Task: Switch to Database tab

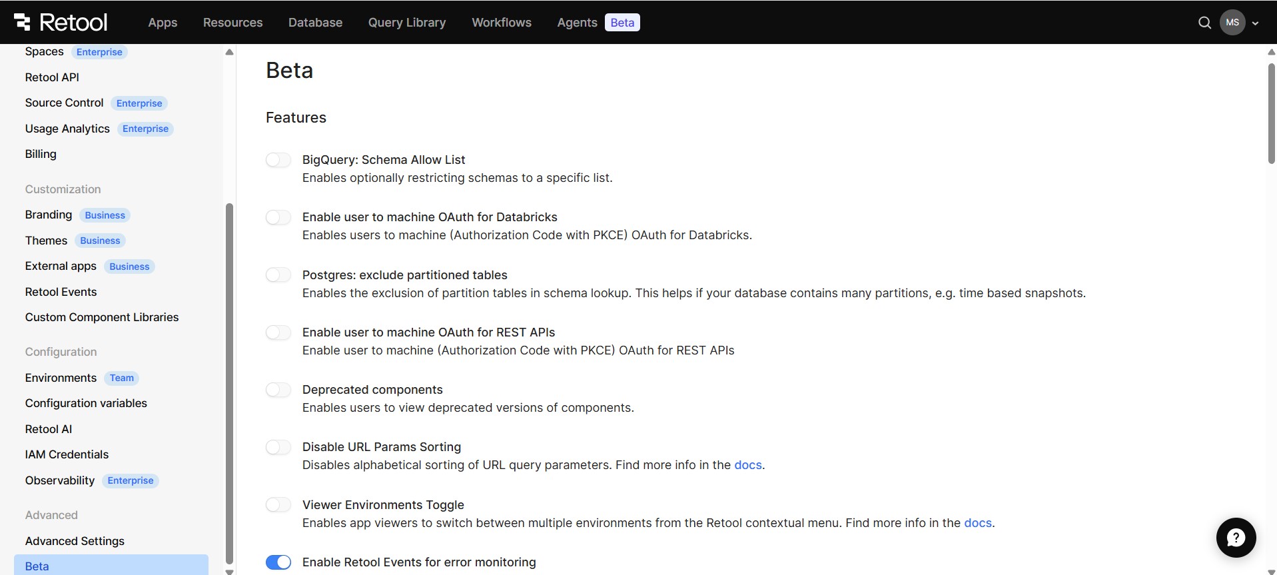Action: (315, 23)
